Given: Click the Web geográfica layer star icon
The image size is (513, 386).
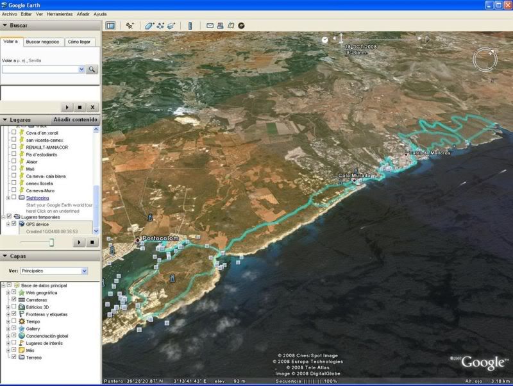Looking at the screenshot, I should coord(22,293).
